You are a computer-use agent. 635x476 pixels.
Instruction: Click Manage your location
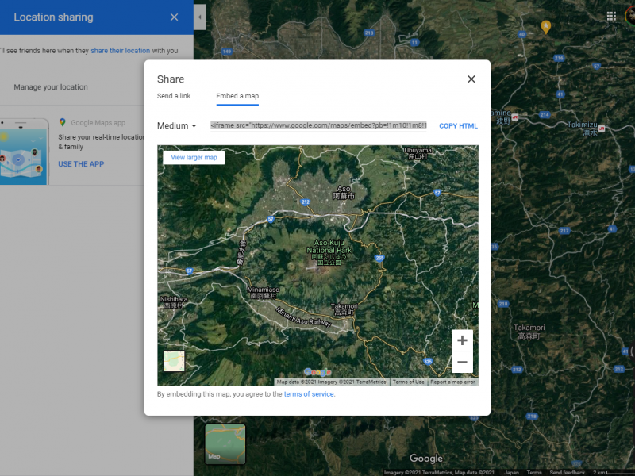(x=51, y=87)
